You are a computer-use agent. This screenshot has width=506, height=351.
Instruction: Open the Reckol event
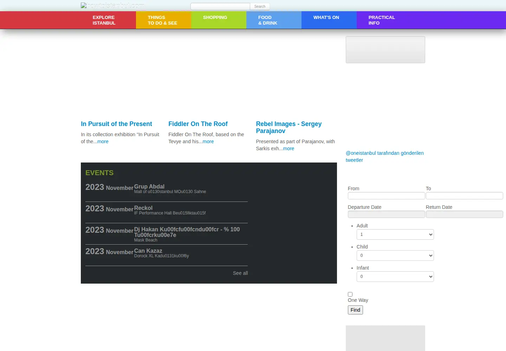(143, 208)
